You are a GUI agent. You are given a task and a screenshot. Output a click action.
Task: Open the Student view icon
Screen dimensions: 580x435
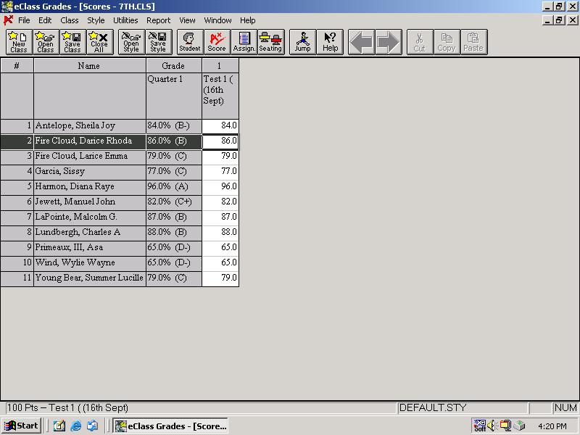[x=190, y=42]
